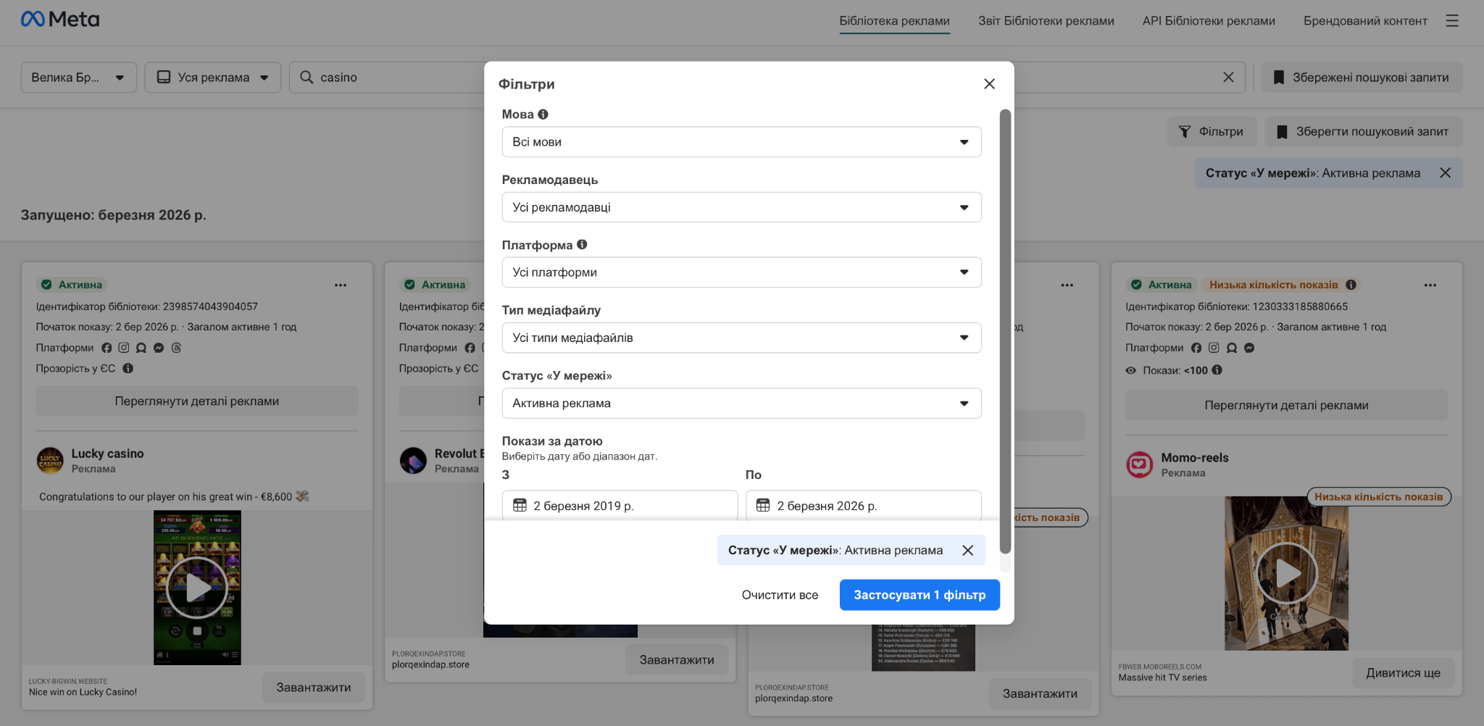Click info icon next to Платформа
This screenshot has width=1484, height=726.
coord(582,245)
